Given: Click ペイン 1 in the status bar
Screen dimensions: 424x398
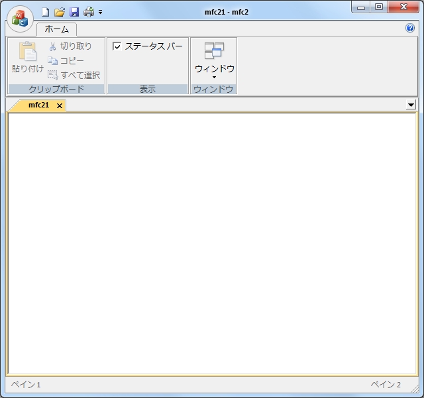Looking at the screenshot, I should (x=26, y=385).
